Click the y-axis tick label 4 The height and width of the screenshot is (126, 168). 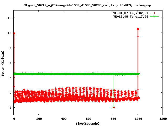(10, 78)
